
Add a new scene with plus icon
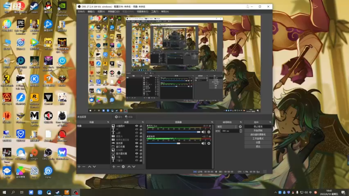(x=79, y=166)
